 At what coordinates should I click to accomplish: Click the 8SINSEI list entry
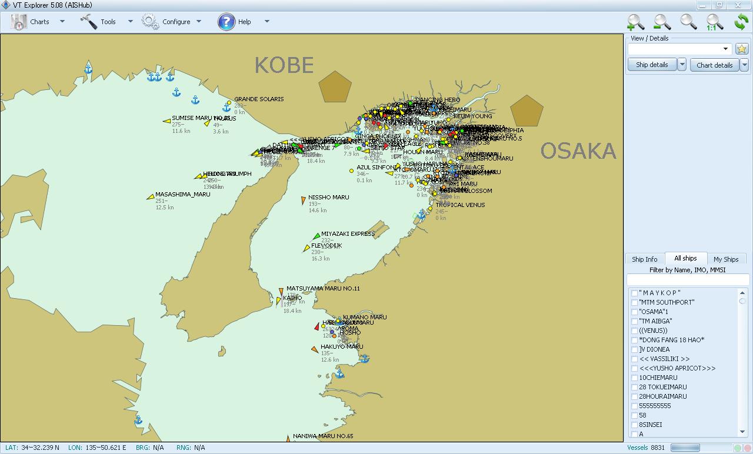[x=650, y=425]
